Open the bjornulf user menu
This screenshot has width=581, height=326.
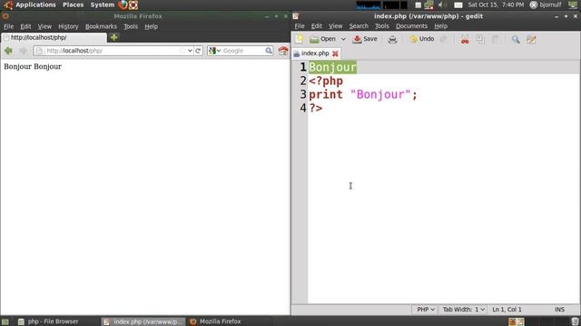546,5
